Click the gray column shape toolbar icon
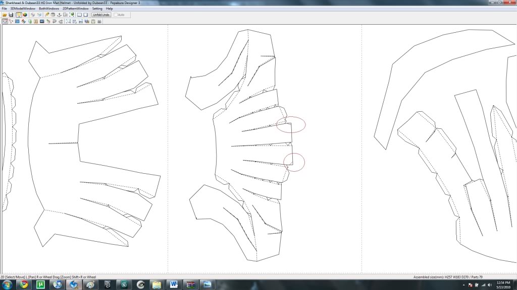The image size is (517, 290). (53, 15)
